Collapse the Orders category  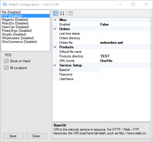pyautogui.click(x=55, y=29)
